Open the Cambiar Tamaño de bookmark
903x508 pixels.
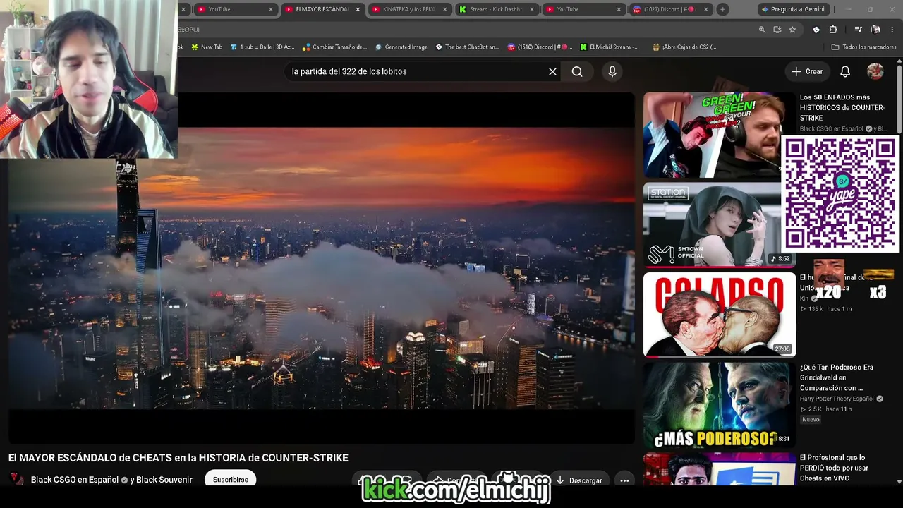334,47
